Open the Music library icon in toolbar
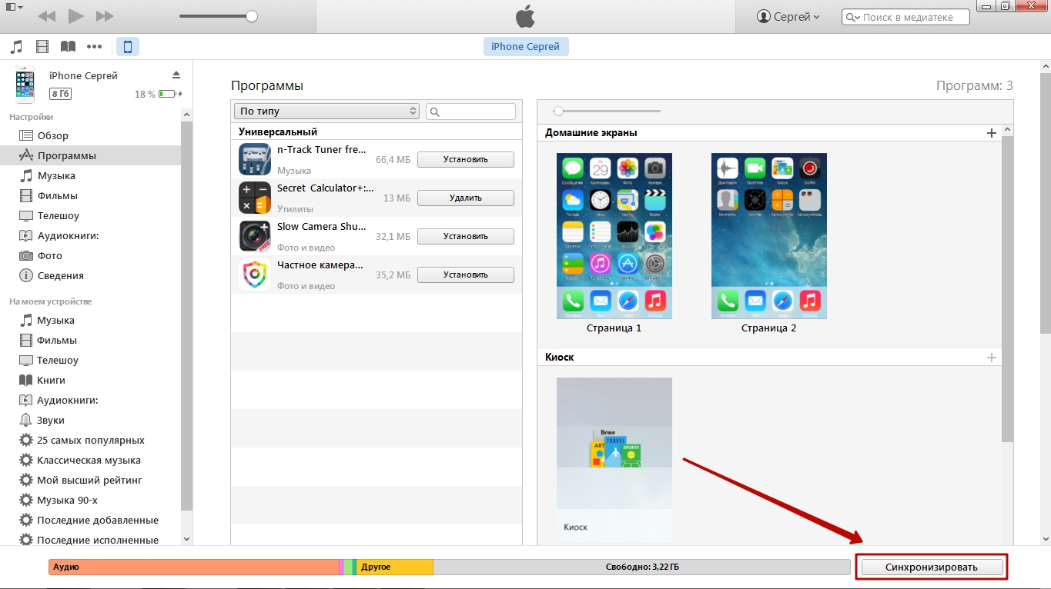Viewport: 1051px width, 589px height. (17, 47)
